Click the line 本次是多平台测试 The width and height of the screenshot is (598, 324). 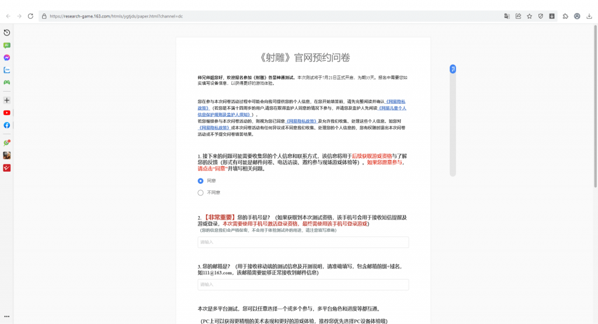[288, 309]
